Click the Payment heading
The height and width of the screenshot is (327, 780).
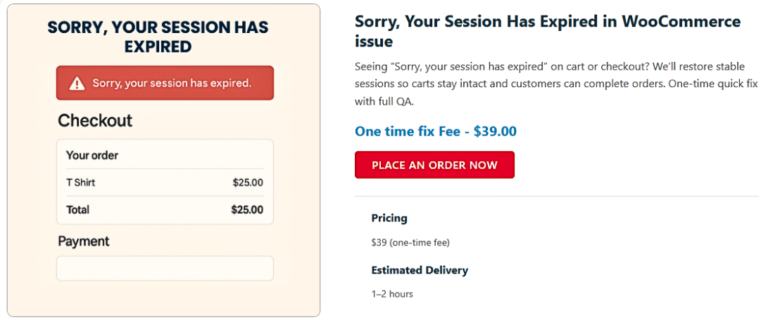pos(84,241)
